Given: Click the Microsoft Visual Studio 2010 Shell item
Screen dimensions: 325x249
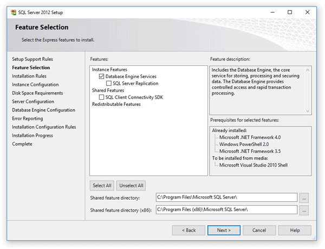Looking at the screenshot, I should click(253, 165).
